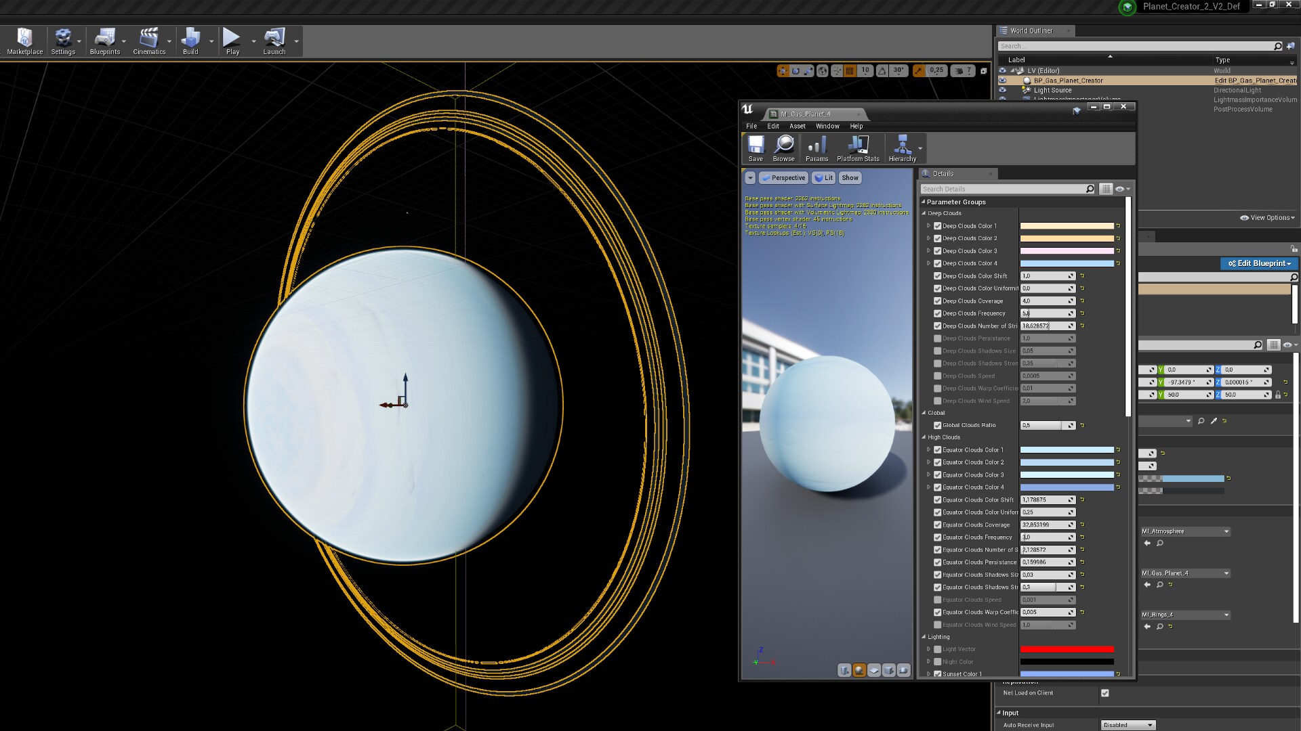
Task: Open the Edit Blueprint dropdown
Action: pyautogui.click(x=1258, y=263)
